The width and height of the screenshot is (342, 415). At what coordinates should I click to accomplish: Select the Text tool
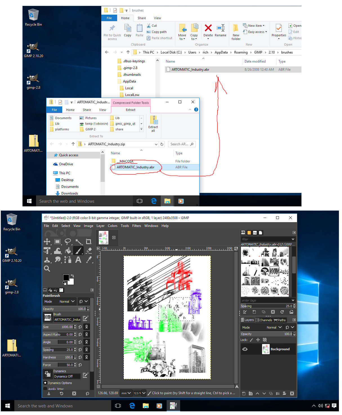point(78,260)
